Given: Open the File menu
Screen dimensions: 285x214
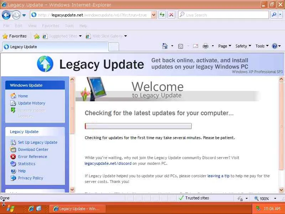Looking at the screenshot, I should (x=6, y=26).
